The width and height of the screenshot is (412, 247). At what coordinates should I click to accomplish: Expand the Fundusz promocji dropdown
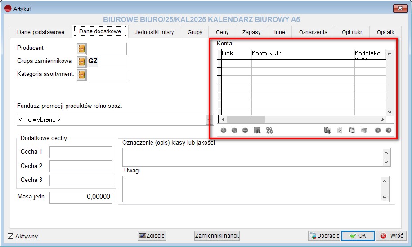pyautogui.click(x=209, y=120)
